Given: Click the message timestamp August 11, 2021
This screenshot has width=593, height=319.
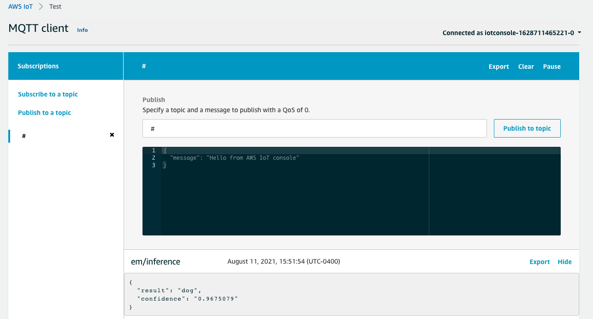Looking at the screenshot, I should coord(284,262).
